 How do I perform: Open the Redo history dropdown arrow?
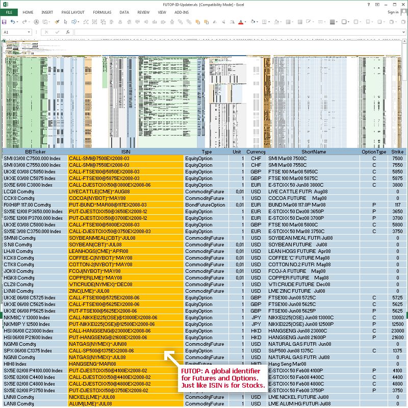[x=29, y=22]
